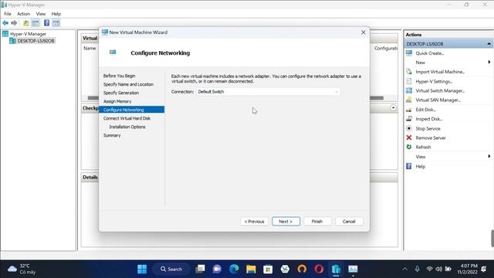Select Configure Networking wizard step
The image size is (494, 278).
[132, 110]
